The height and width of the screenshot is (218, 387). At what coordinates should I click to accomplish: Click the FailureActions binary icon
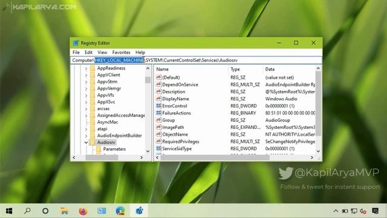(158, 113)
